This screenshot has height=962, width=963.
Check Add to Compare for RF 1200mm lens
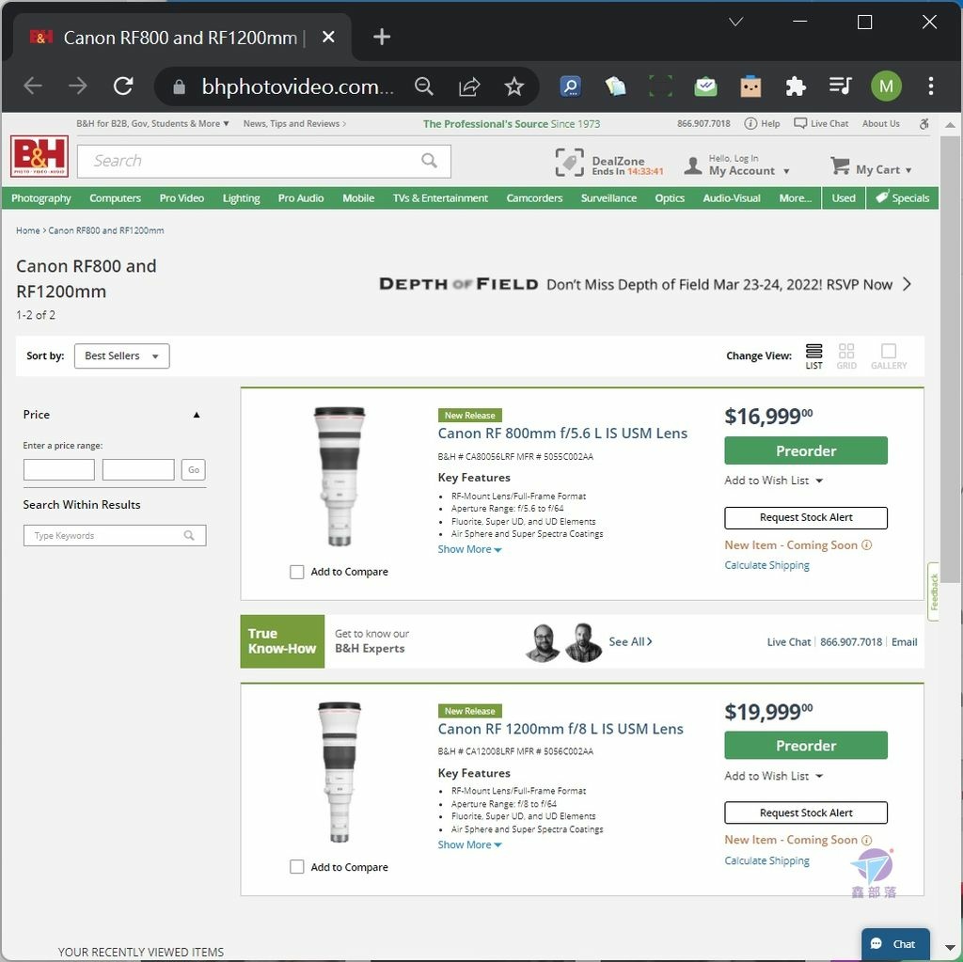click(x=296, y=867)
